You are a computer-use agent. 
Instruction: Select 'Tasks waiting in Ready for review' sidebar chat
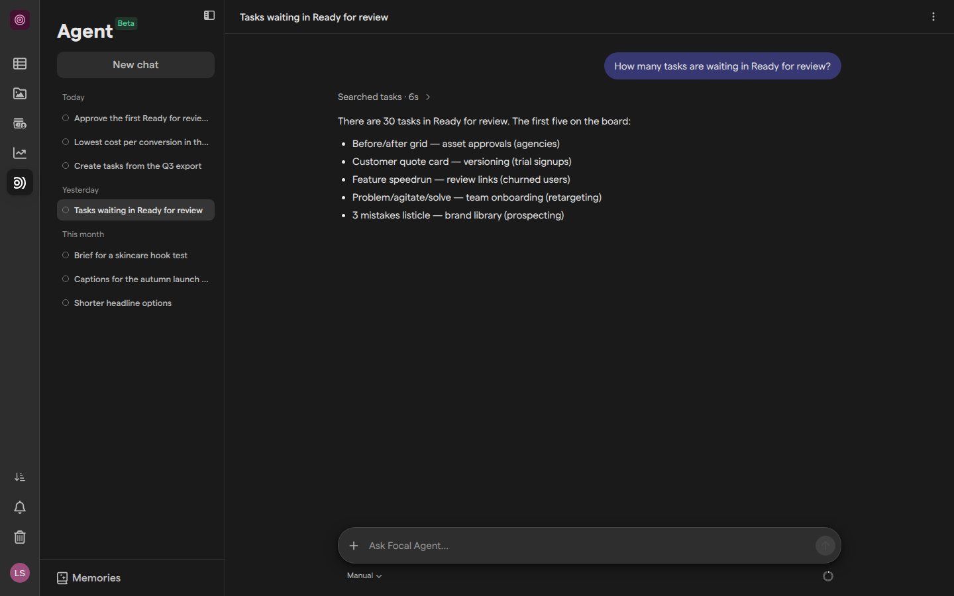click(136, 211)
